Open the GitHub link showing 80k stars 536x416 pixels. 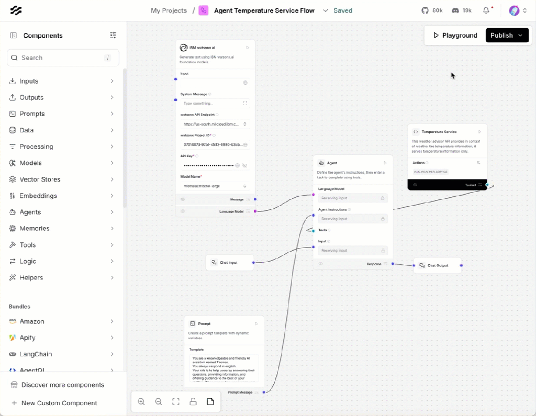pos(432,10)
